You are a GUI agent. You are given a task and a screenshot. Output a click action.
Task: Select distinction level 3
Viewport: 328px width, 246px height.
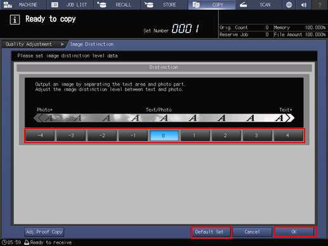pos(258,136)
